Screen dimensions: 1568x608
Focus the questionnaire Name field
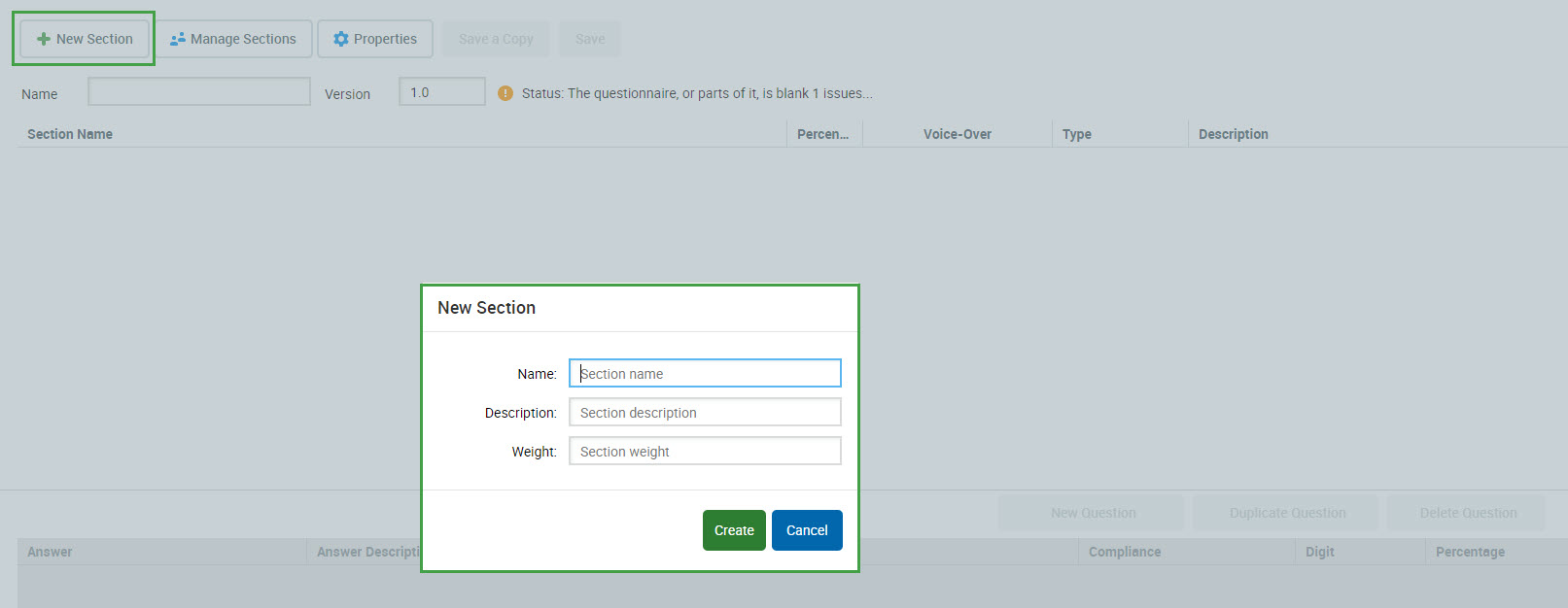tap(199, 92)
